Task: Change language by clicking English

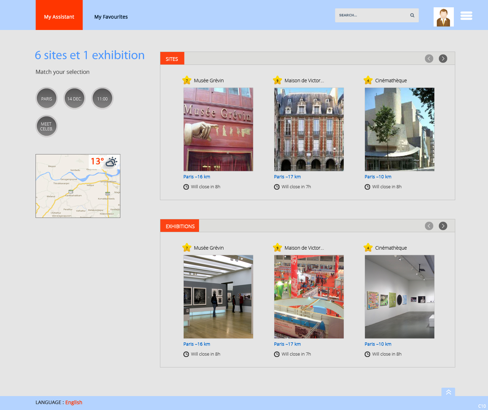Action: 74,402
